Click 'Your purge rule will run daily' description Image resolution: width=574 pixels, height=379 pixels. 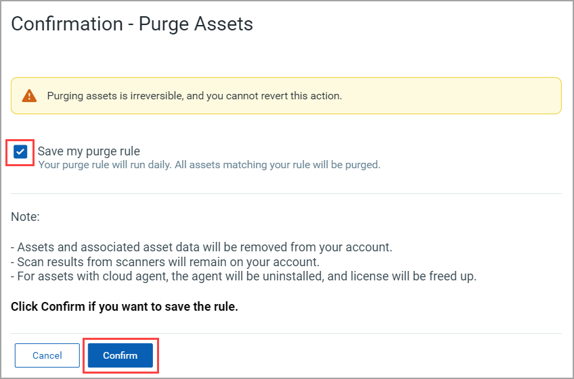tap(105, 165)
